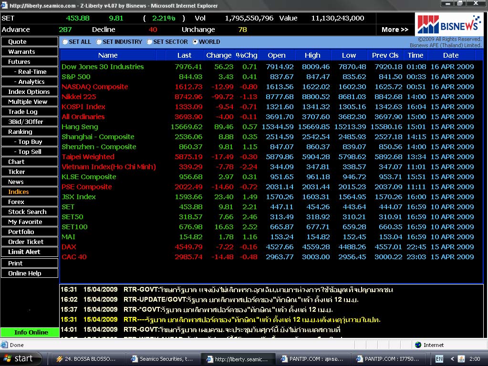488x366 pixels.
Task: Open the Ranking page
Action: pyautogui.click(x=30, y=132)
